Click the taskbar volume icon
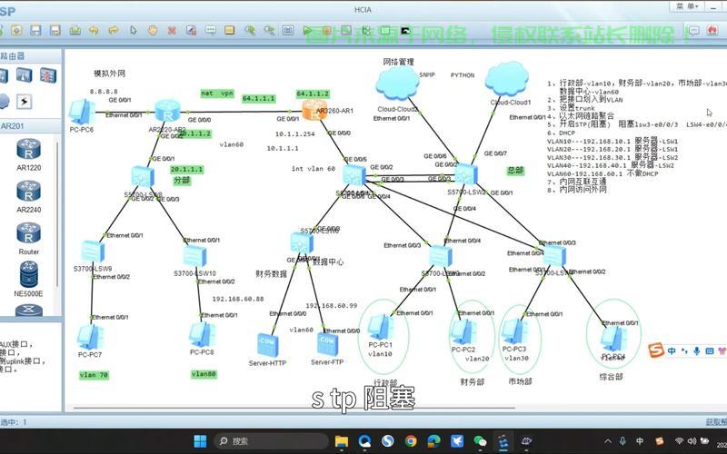This screenshot has width=727, height=454. 692,441
